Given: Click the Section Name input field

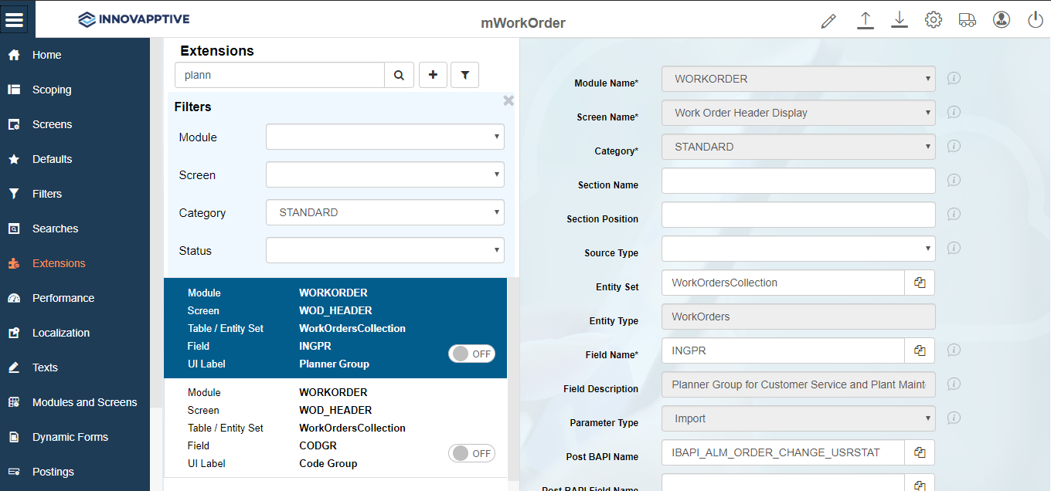Looking at the screenshot, I should 798,181.
